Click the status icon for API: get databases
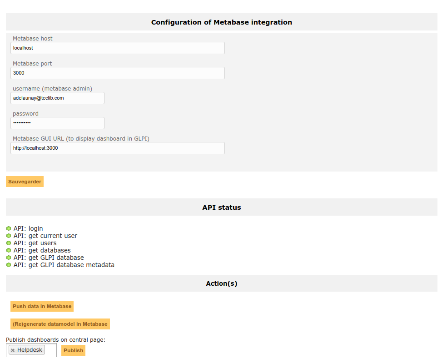 (9, 250)
